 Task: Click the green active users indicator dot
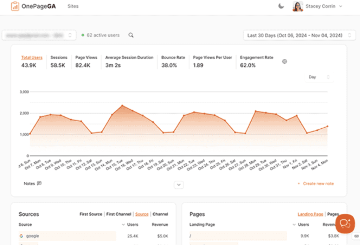point(82,35)
